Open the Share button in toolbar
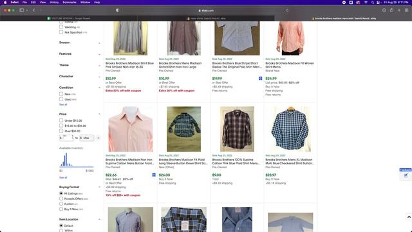 pos(391,10)
